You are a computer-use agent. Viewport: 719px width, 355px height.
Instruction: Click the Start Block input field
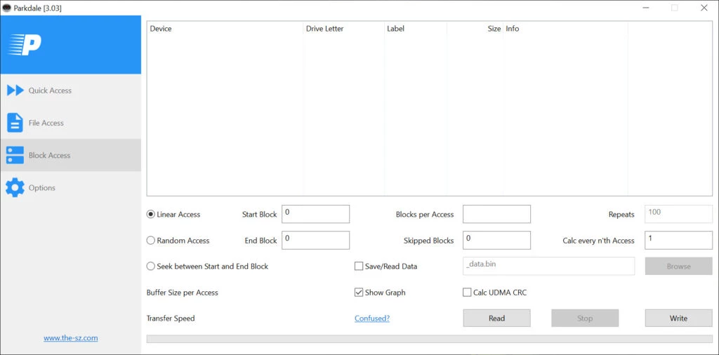[x=315, y=214]
